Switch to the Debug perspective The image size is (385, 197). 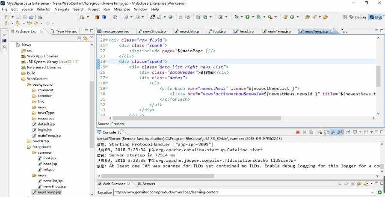pyautogui.click(x=358, y=17)
